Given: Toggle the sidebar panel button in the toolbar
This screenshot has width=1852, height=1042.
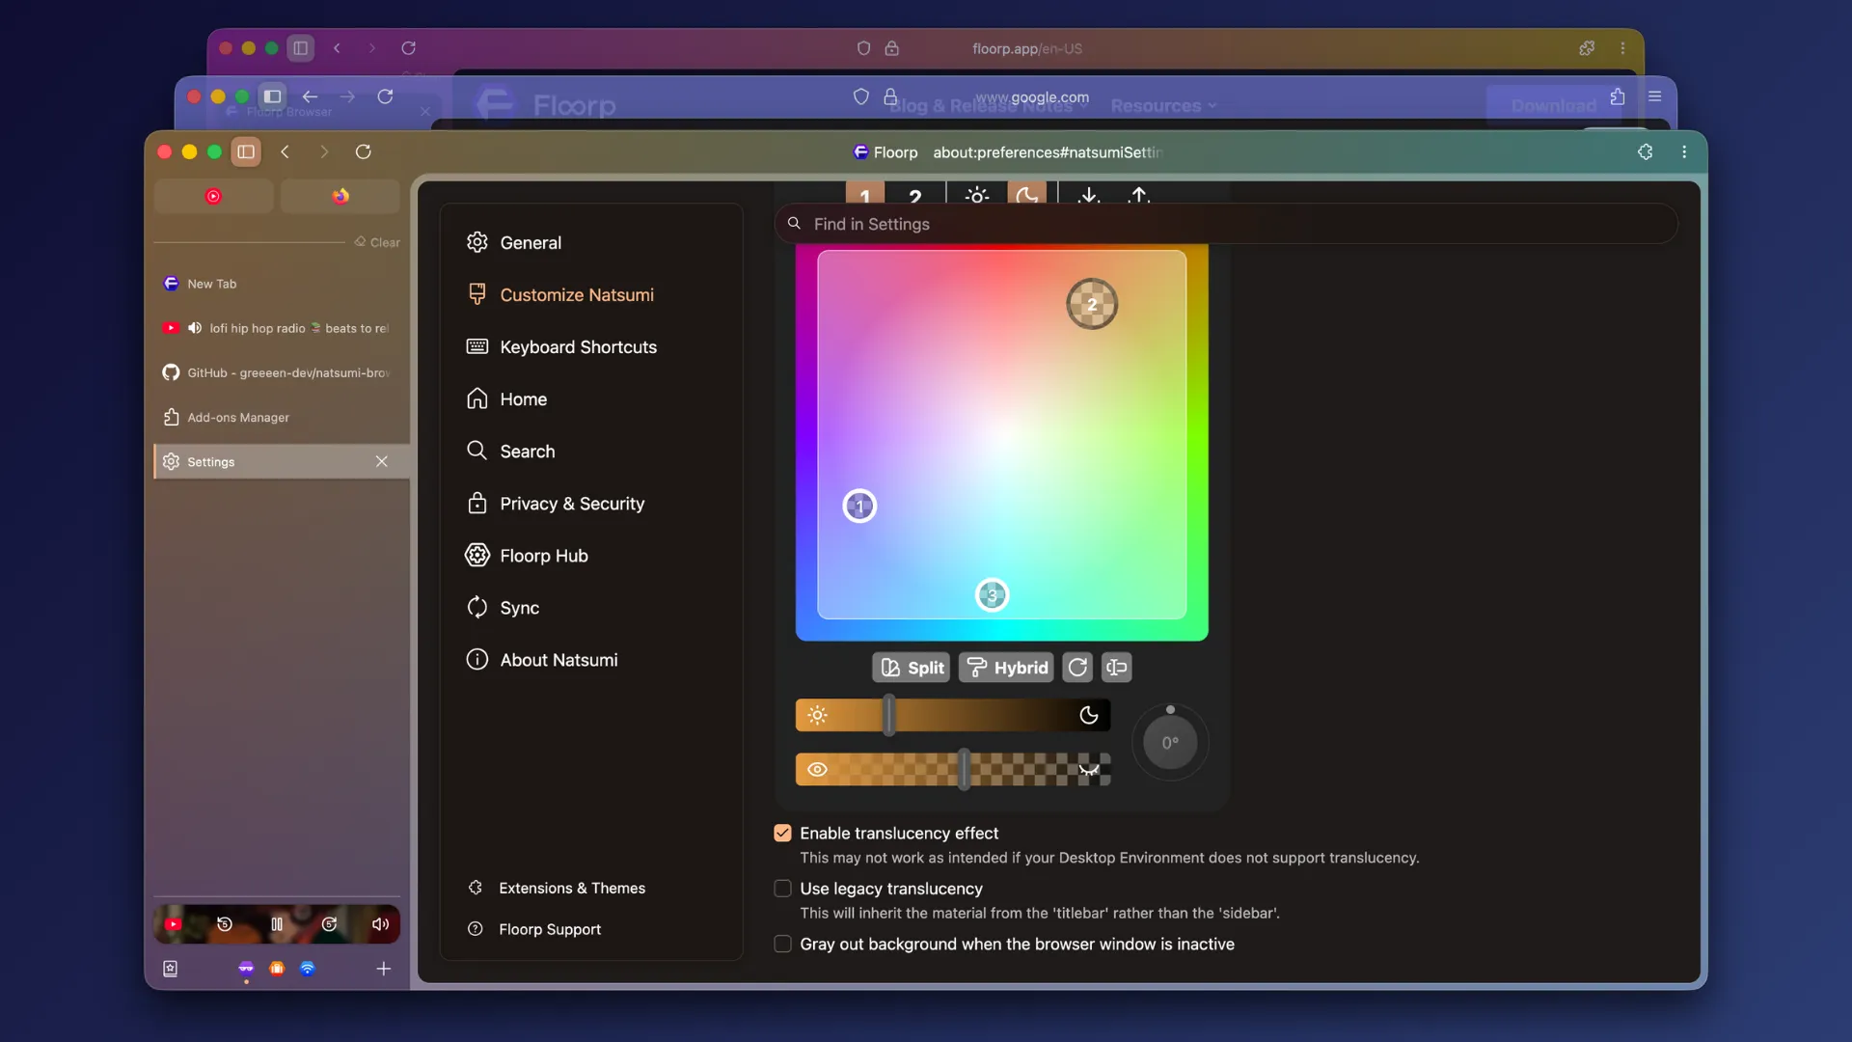Looking at the screenshot, I should [246, 151].
